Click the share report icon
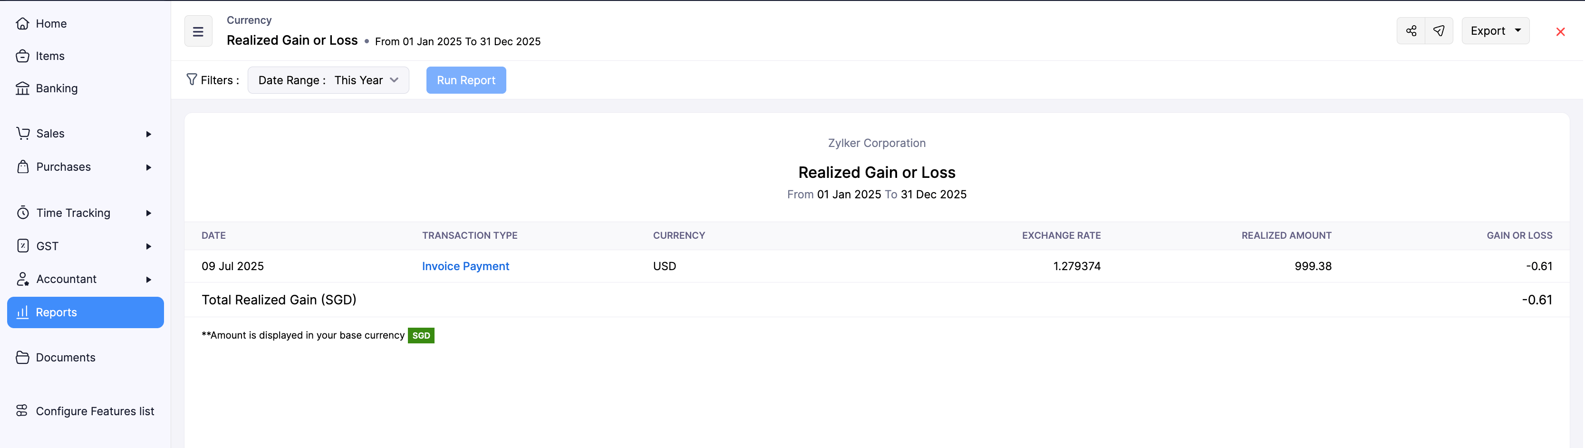Image resolution: width=1585 pixels, height=448 pixels. point(1411,31)
